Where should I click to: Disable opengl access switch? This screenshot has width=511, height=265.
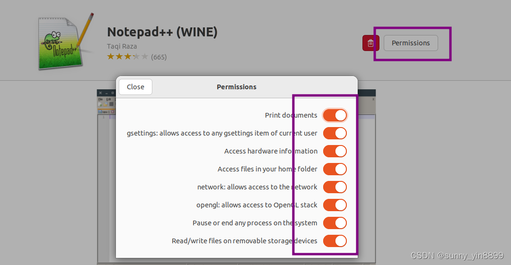click(335, 205)
